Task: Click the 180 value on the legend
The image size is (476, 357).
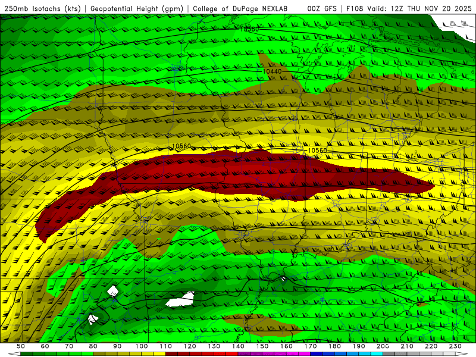Action: point(334,346)
